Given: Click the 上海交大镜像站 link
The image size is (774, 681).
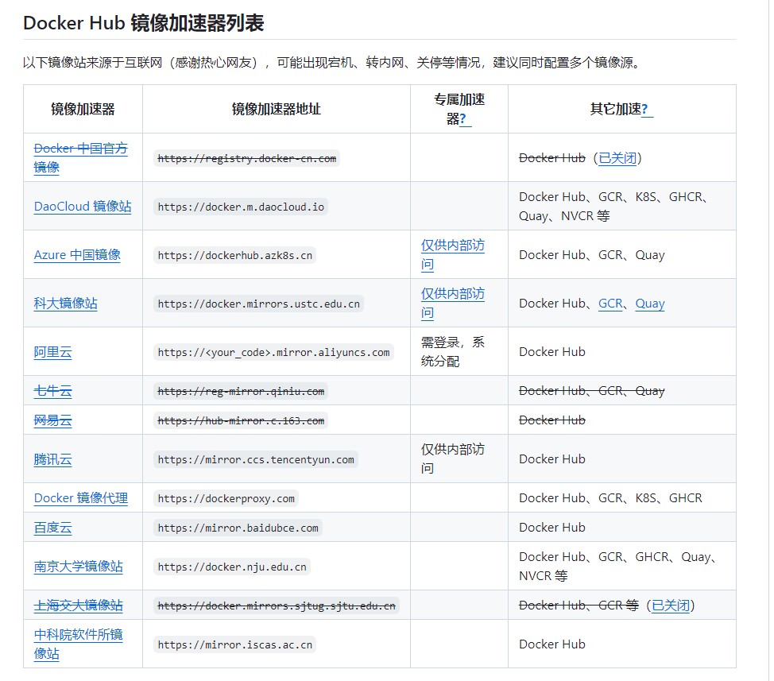Looking at the screenshot, I should pos(78,606).
